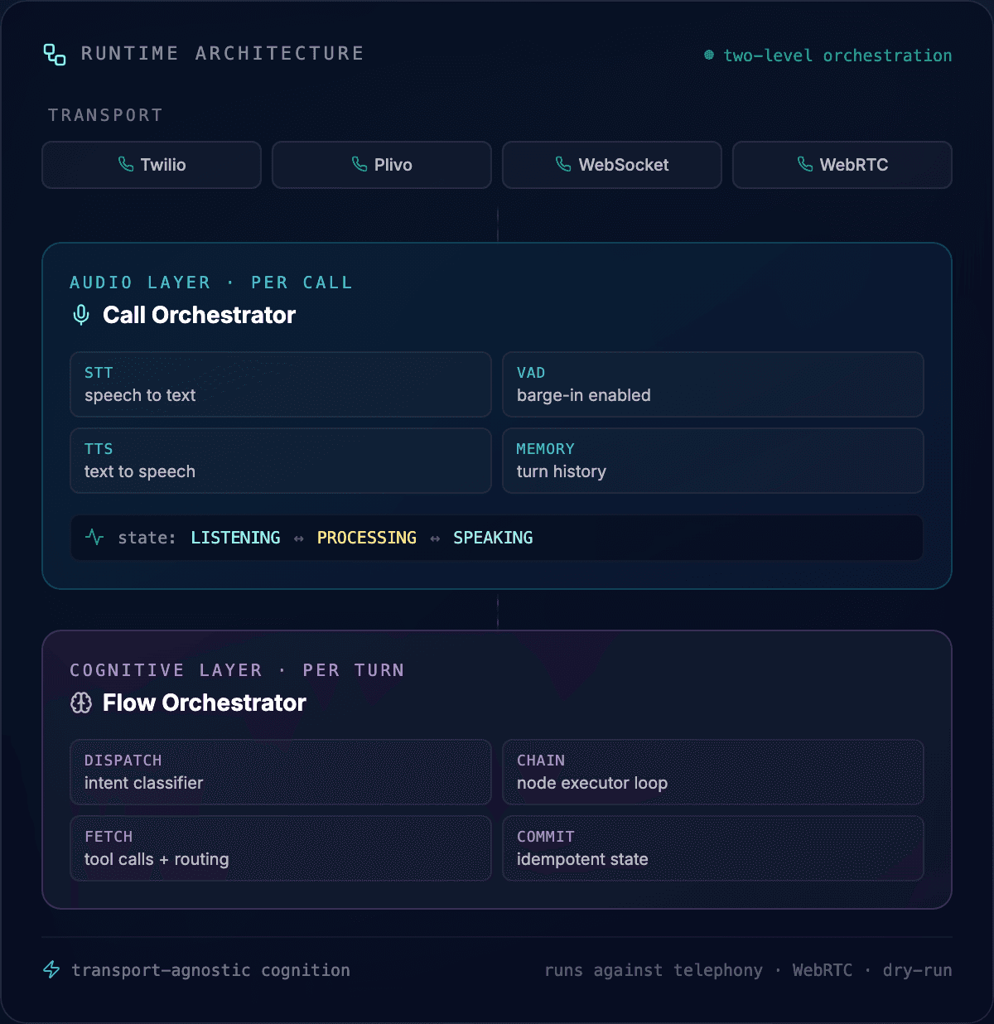
Task: Click the microphone icon beside Call Orchestrator
Action: click(x=81, y=315)
